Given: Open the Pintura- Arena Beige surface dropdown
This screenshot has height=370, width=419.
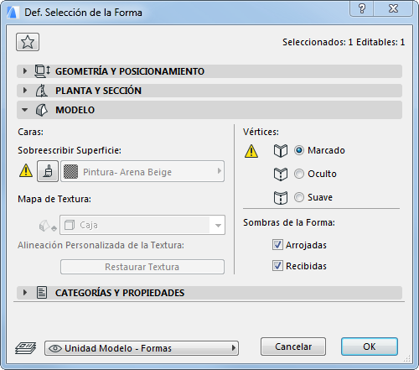Looking at the screenshot, I should coord(142,171).
